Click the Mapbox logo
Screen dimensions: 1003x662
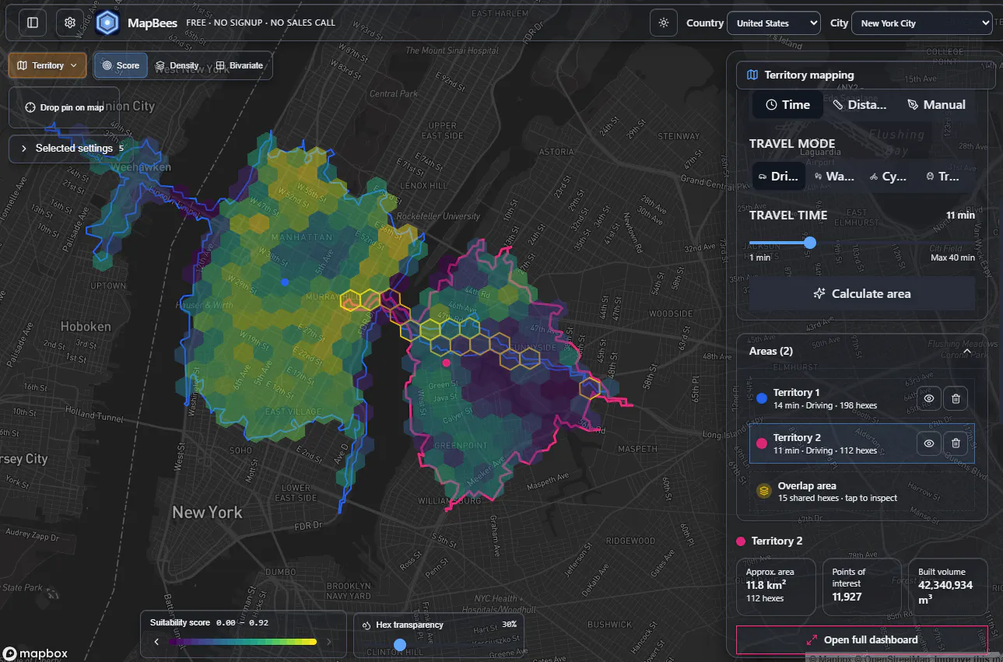[36, 653]
